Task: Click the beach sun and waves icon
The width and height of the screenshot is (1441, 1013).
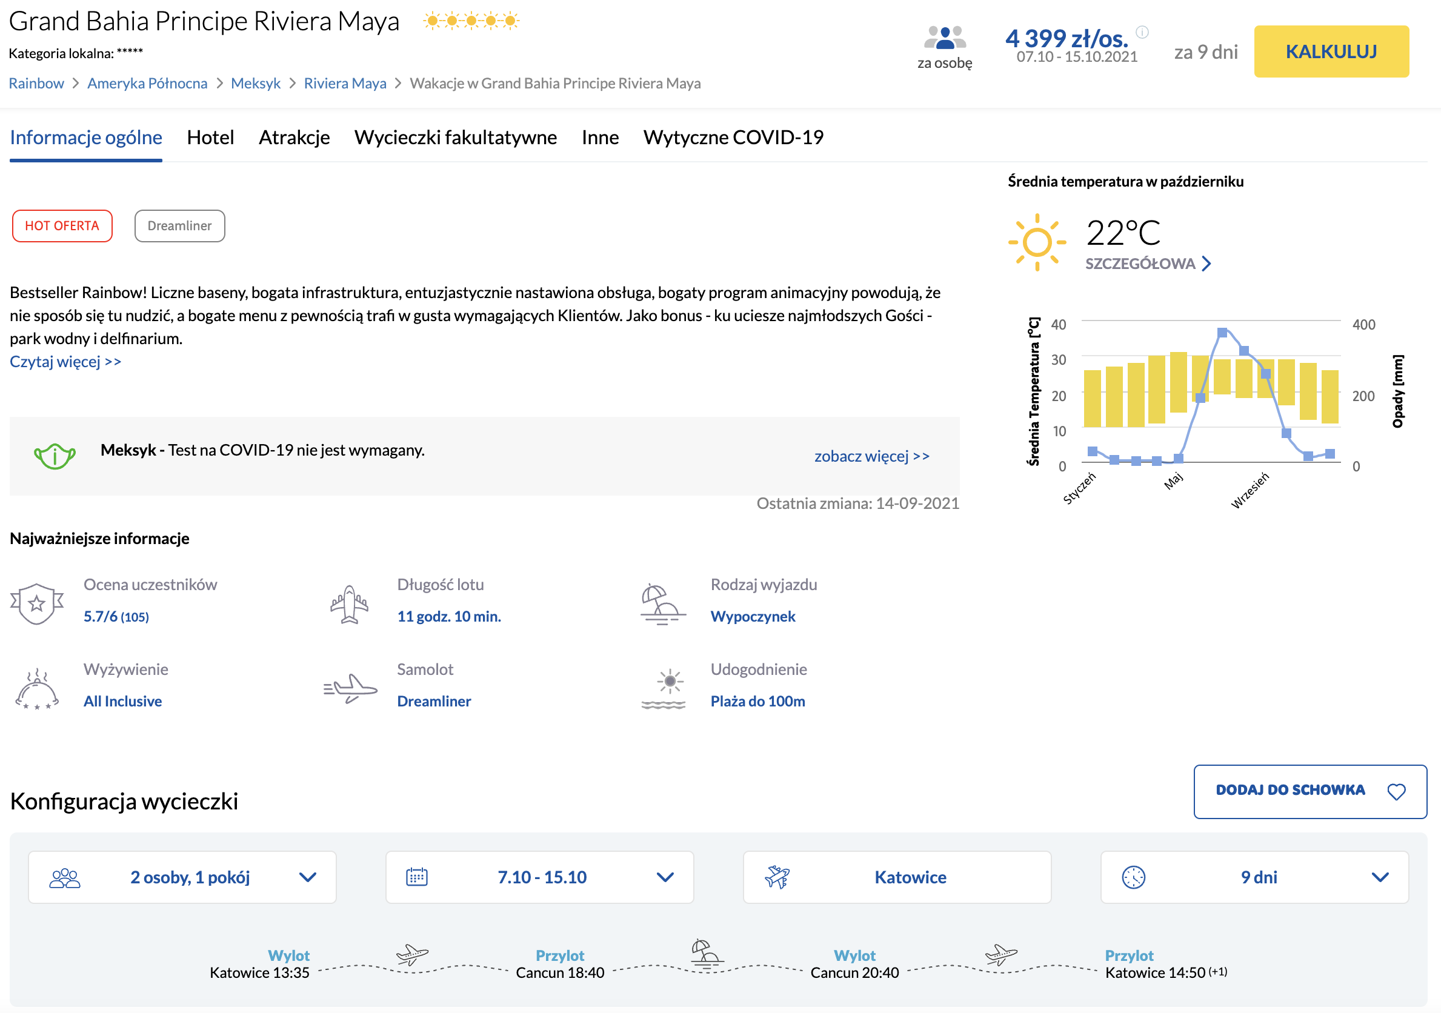Action: (x=664, y=688)
